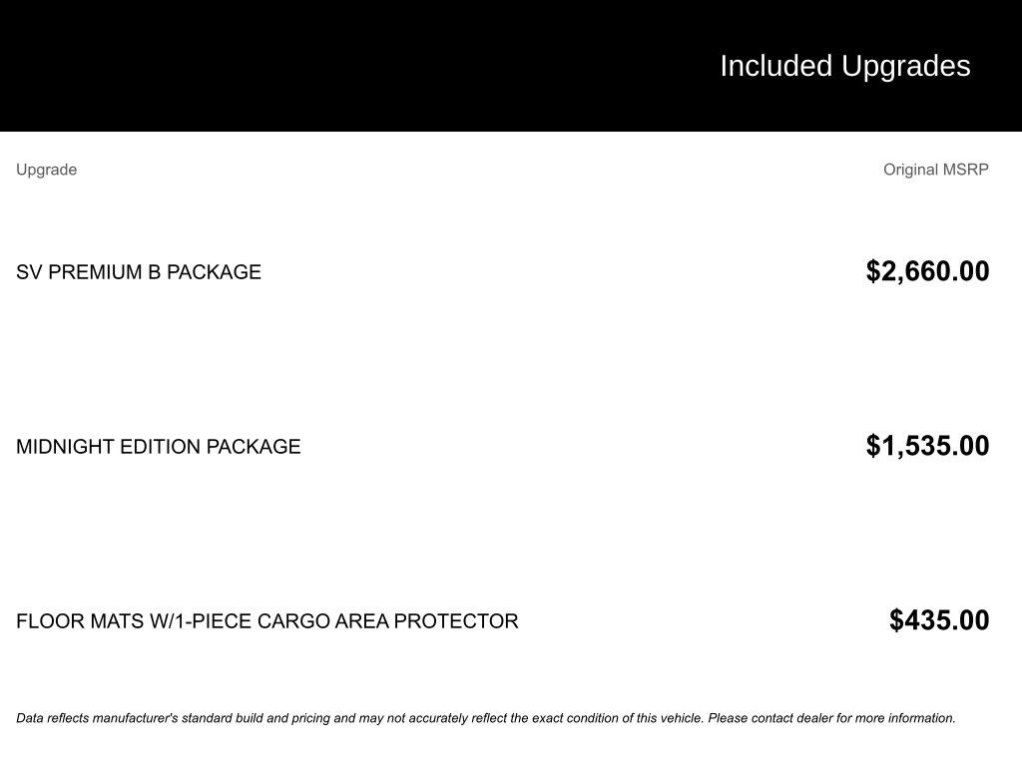
Task: Select the SV PREMIUM B PACKAGE upgrade
Action: tap(139, 272)
